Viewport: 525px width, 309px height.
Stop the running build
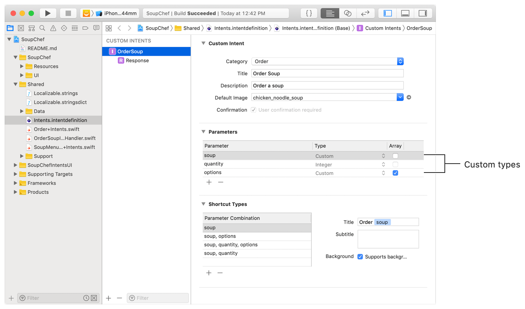coord(68,13)
